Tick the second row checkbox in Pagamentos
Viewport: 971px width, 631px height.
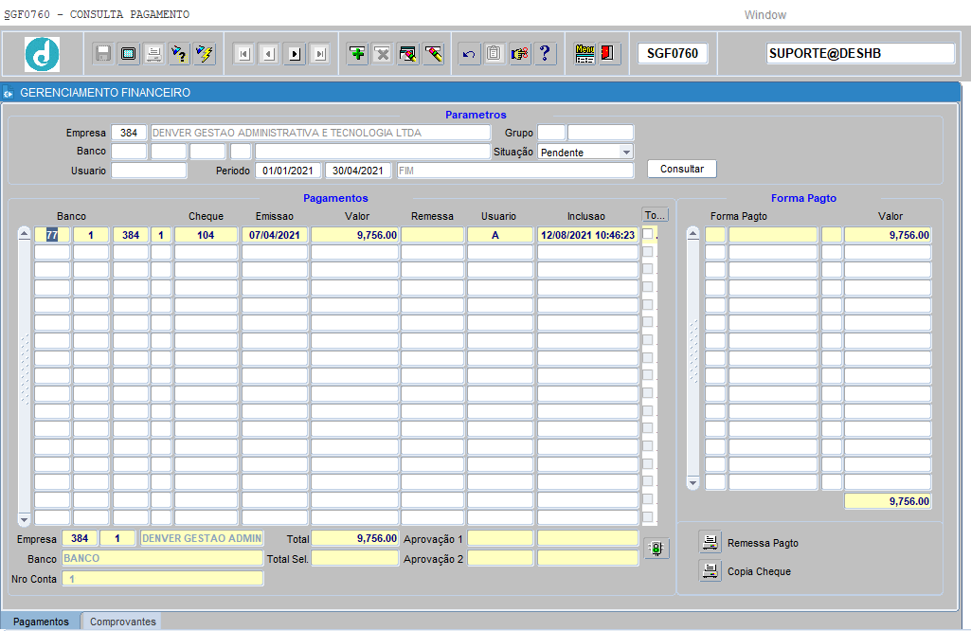coord(648,251)
